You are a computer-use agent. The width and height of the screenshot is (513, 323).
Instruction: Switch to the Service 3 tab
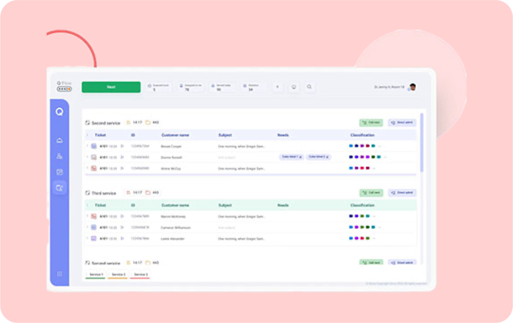[140, 275]
